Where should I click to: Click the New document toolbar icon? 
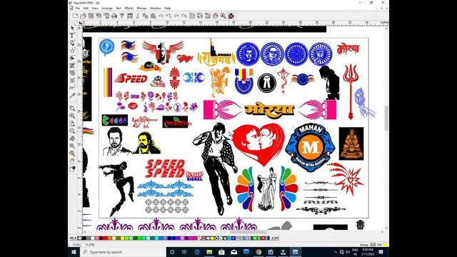coord(75,16)
